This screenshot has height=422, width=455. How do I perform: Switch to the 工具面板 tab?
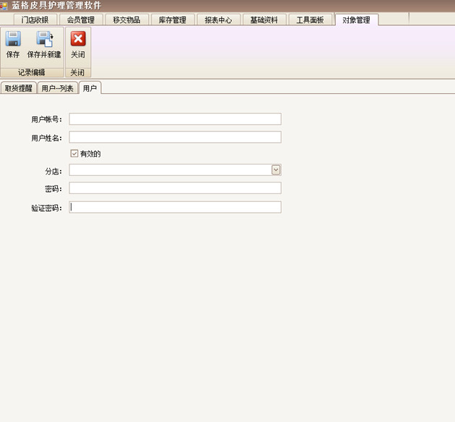[x=311, y=20]
